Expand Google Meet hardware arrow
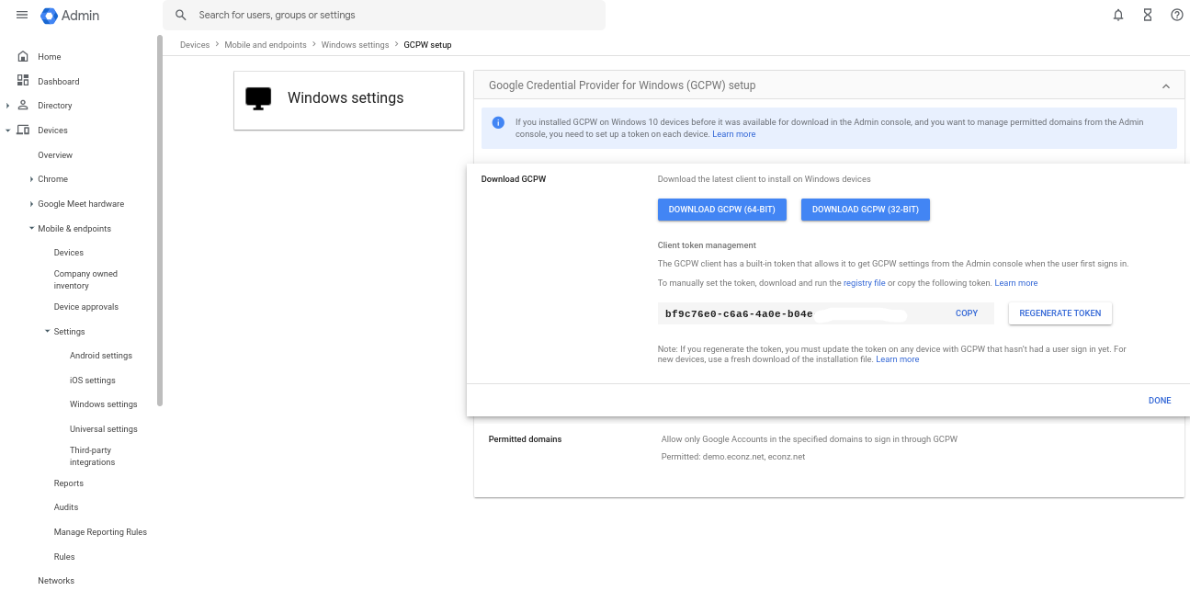Screen dimensions: 1190x591 31,204
